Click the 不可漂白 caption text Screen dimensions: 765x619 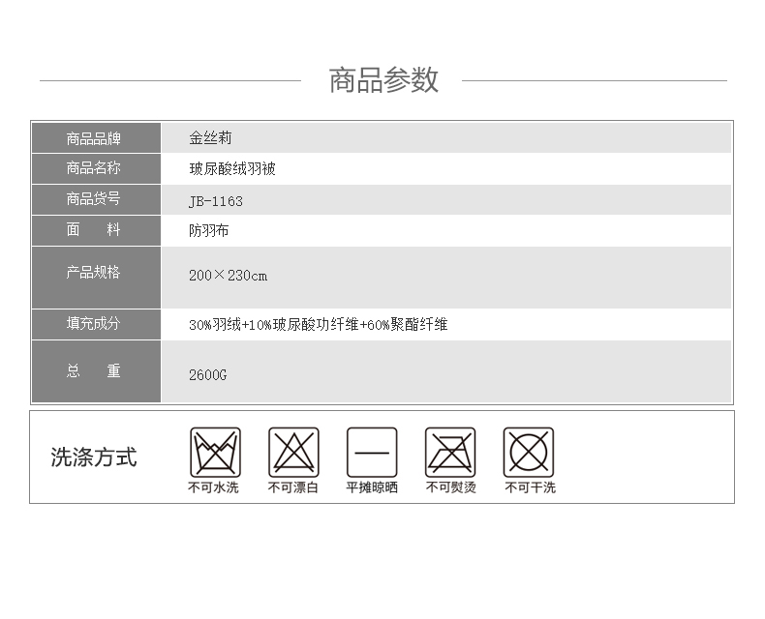pos(292,487)
